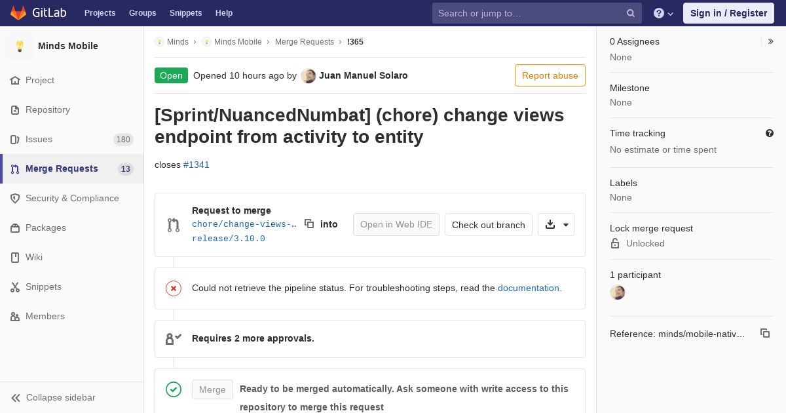Screen dimensions: 786x413
Task: Click the Unlocked padlock icon
Action: [x=615, y=243]
